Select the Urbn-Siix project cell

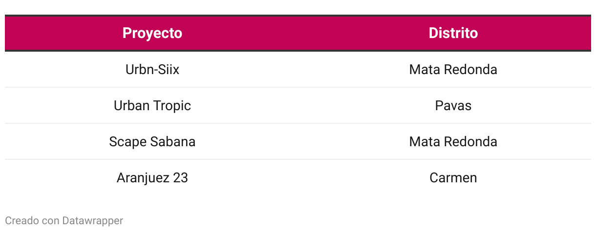coord(152,70)
